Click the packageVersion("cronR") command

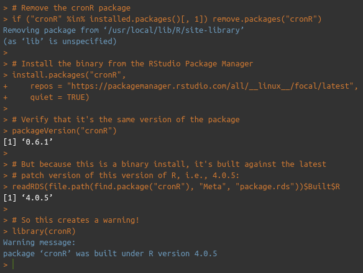(64, 130)
